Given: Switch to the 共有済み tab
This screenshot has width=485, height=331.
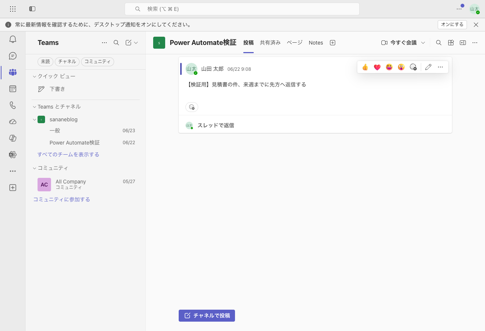Looking at the screenshot, I should [x=270, y=43].
